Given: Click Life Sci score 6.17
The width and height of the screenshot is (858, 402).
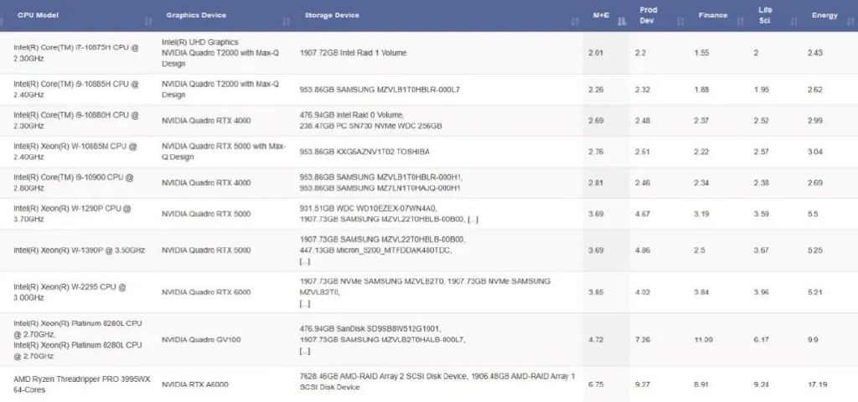Looking at the screenshot, I should (x=761, y=340).
